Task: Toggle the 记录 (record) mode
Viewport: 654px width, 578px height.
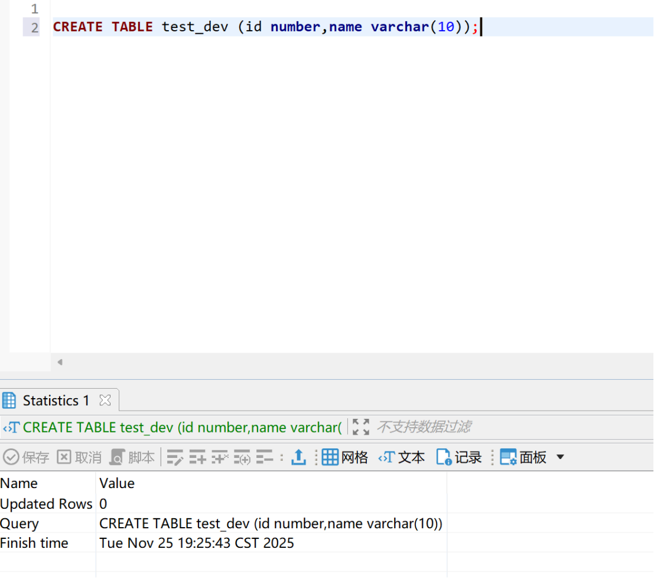Action: click(x=459, y=457)
